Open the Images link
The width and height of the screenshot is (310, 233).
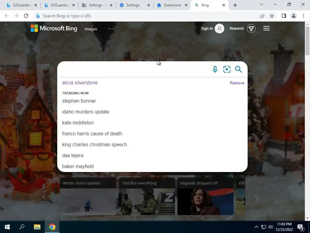[x=91, y=29]
